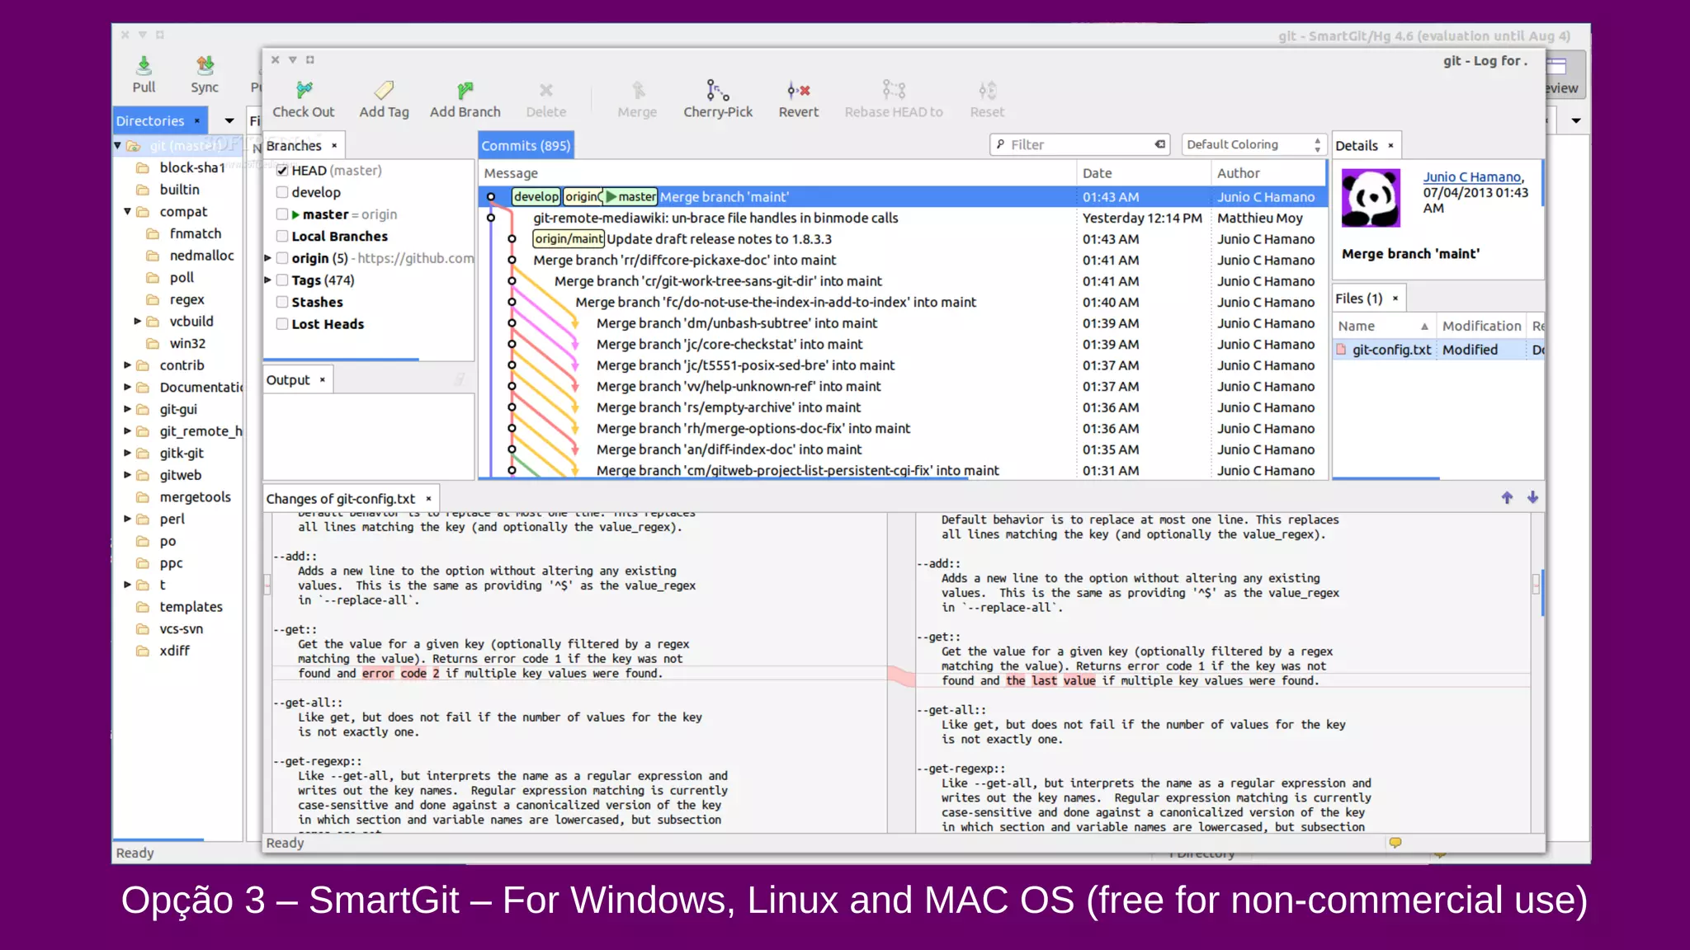The width and height of the screenshot is (1690, 950).
Task: Expand the Tags (474) node
Action: point(268,280)
